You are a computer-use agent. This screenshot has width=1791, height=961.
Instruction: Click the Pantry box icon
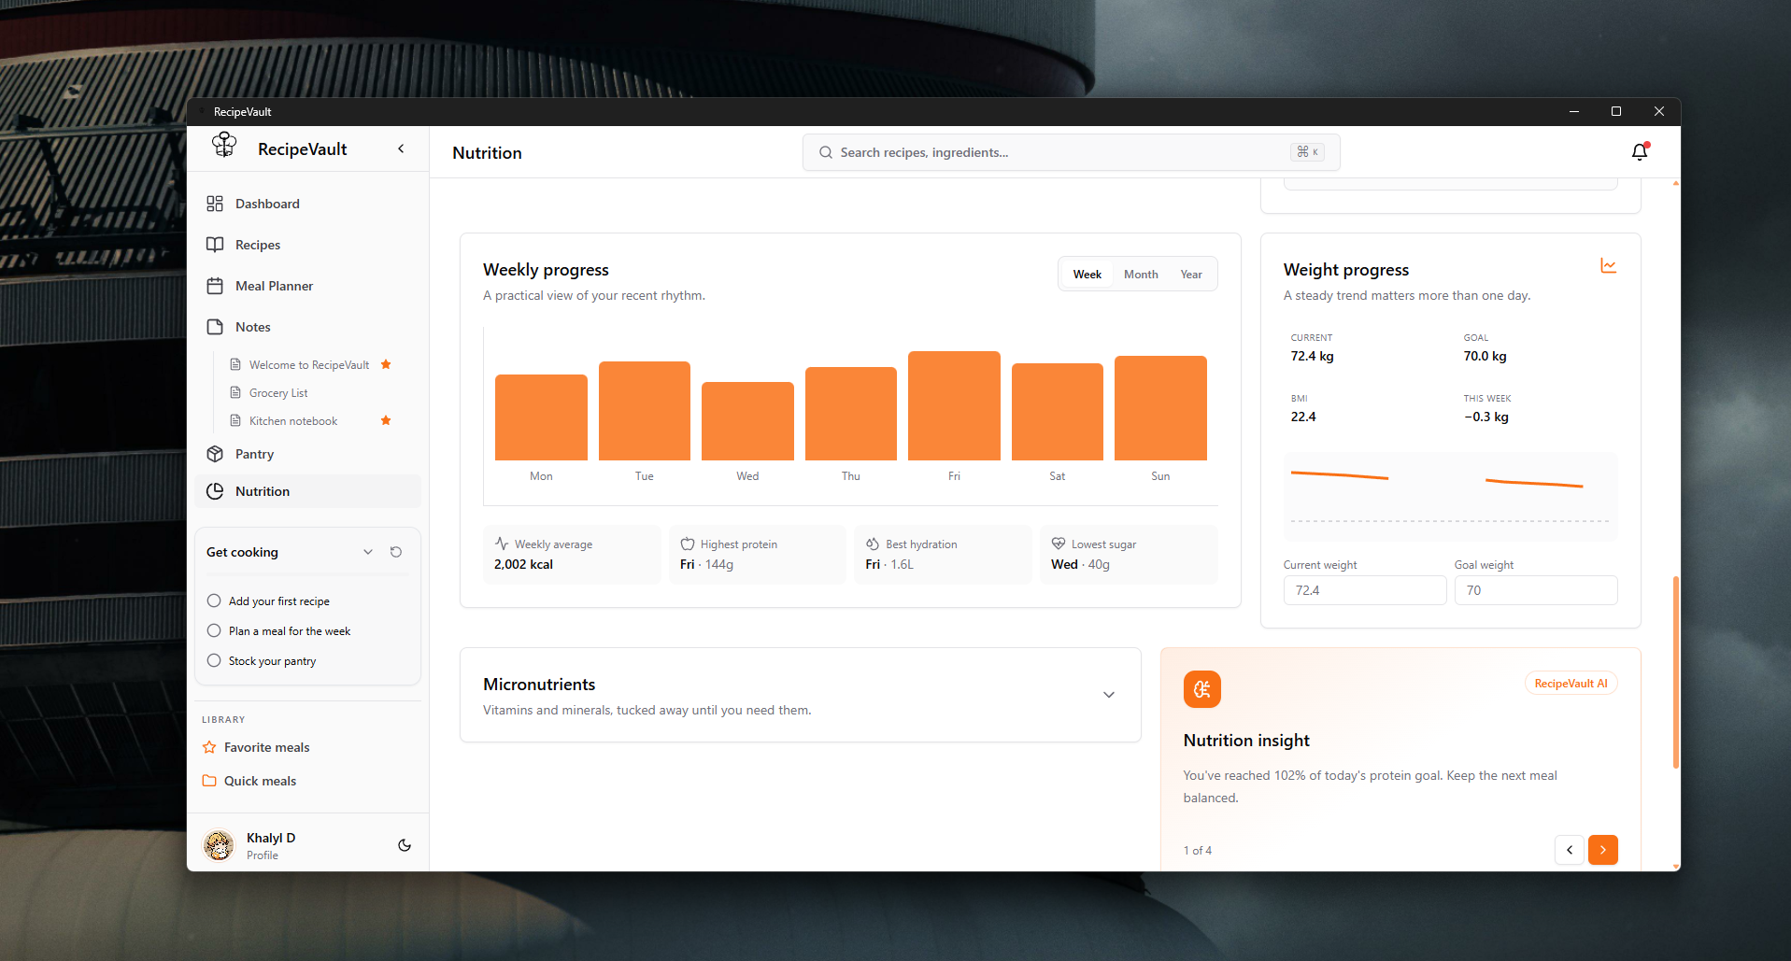click(x=215, y=454)
